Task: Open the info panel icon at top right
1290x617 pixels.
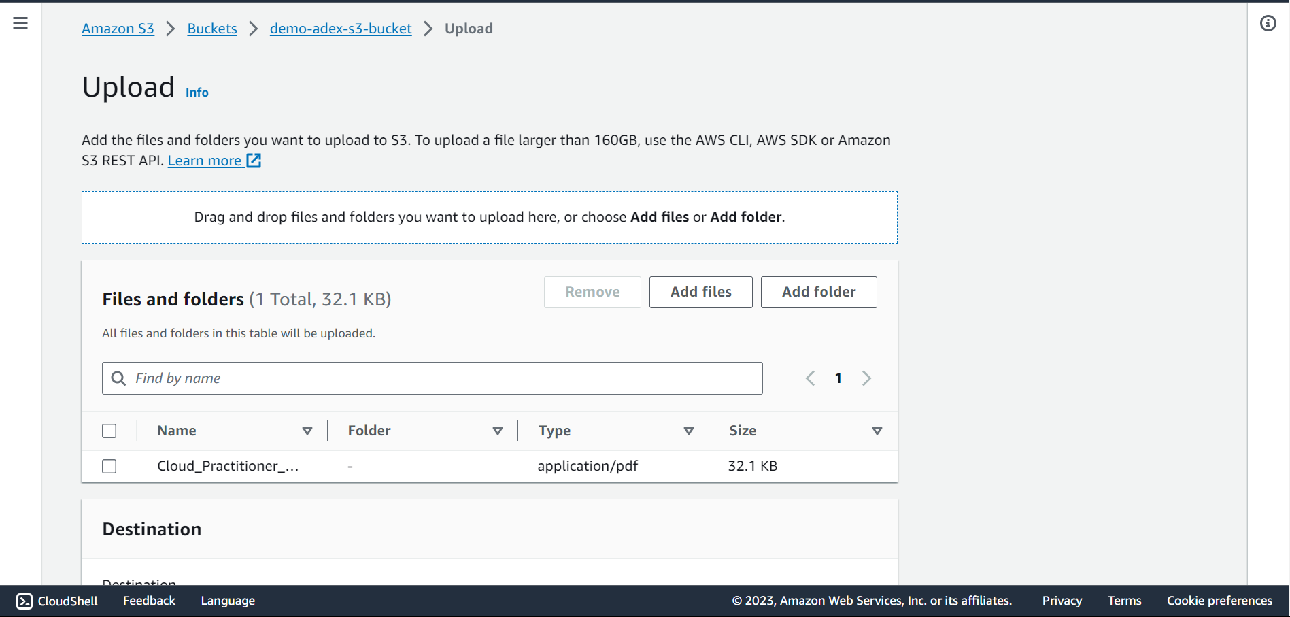Action: pyautogui.click(x=1268, y=23)
